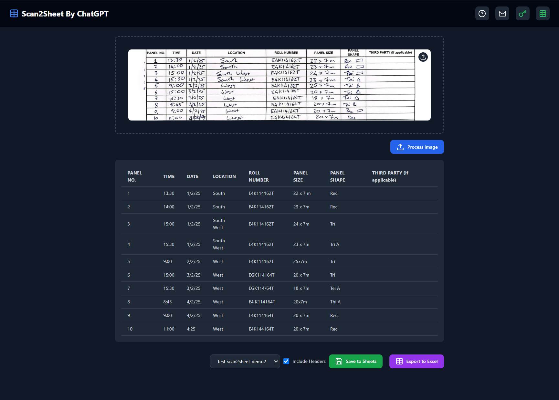Image resolution: width=559 pixels, height=400 pixels.
Task: Click the Scan2Sheet By ChatGPT title
Action: click(x=65, y=14)
